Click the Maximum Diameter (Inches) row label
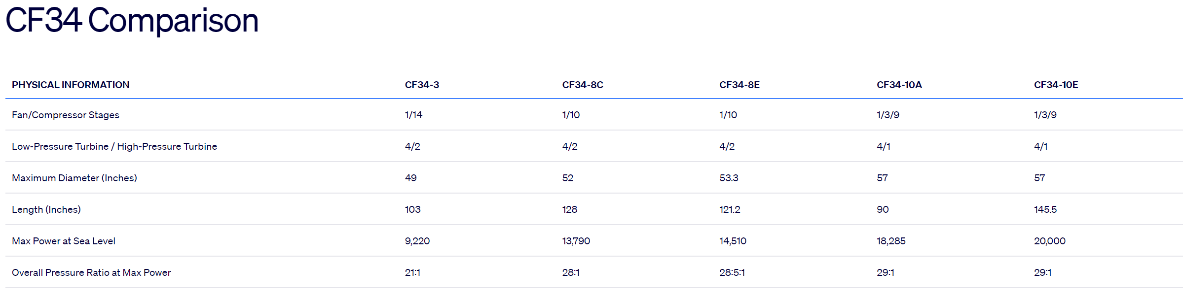 [74, 178]
